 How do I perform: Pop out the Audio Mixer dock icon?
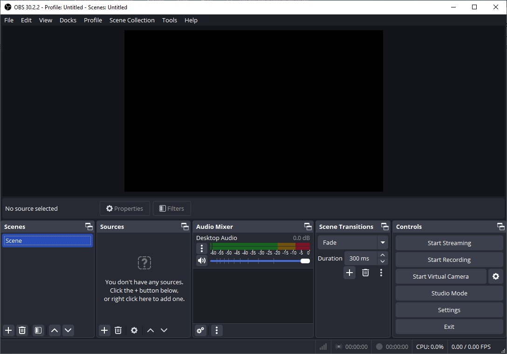(308, 227)
